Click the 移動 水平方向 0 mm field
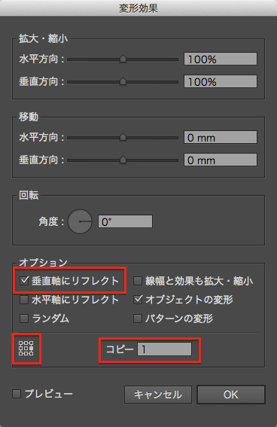Viewport: 277px width, 427px height. [x=221, y=137]
